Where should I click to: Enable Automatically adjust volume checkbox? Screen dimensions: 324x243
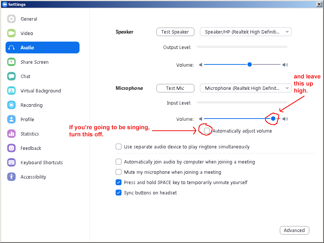pos(207,131)
